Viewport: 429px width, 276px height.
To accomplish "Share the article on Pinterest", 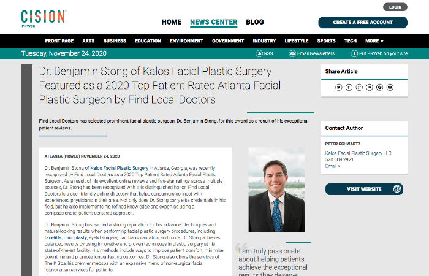I will click(x=379, y=87).
